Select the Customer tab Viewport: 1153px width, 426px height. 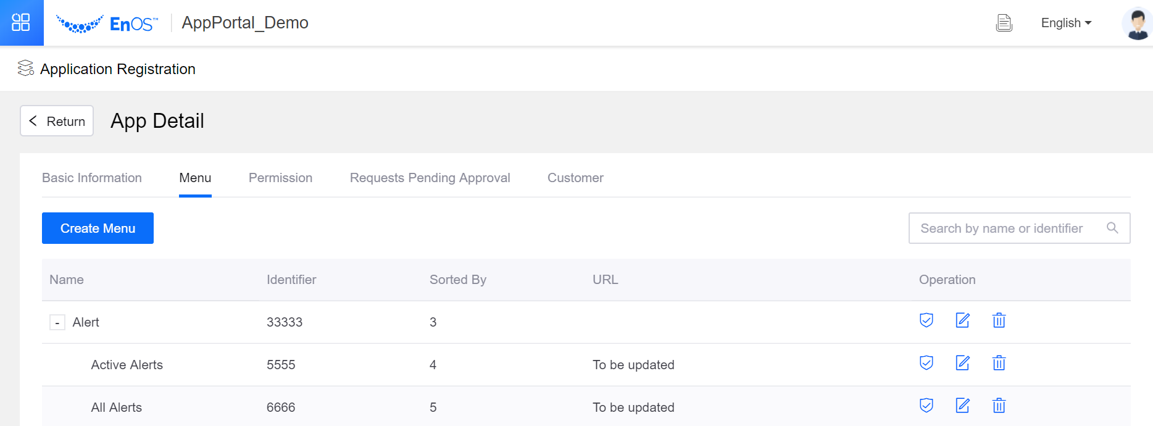pyautogui.click(x=575, y=178)
